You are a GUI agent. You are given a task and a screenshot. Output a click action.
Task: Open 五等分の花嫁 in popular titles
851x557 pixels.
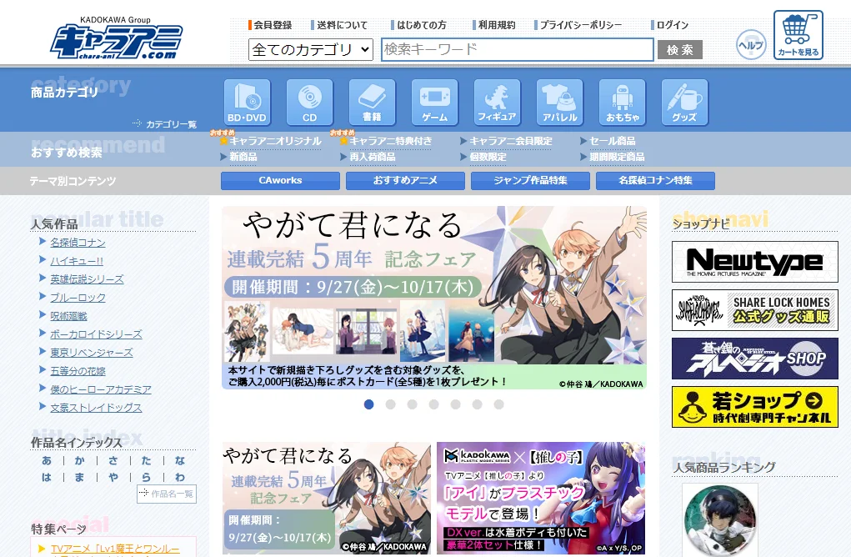coord(78,371)
